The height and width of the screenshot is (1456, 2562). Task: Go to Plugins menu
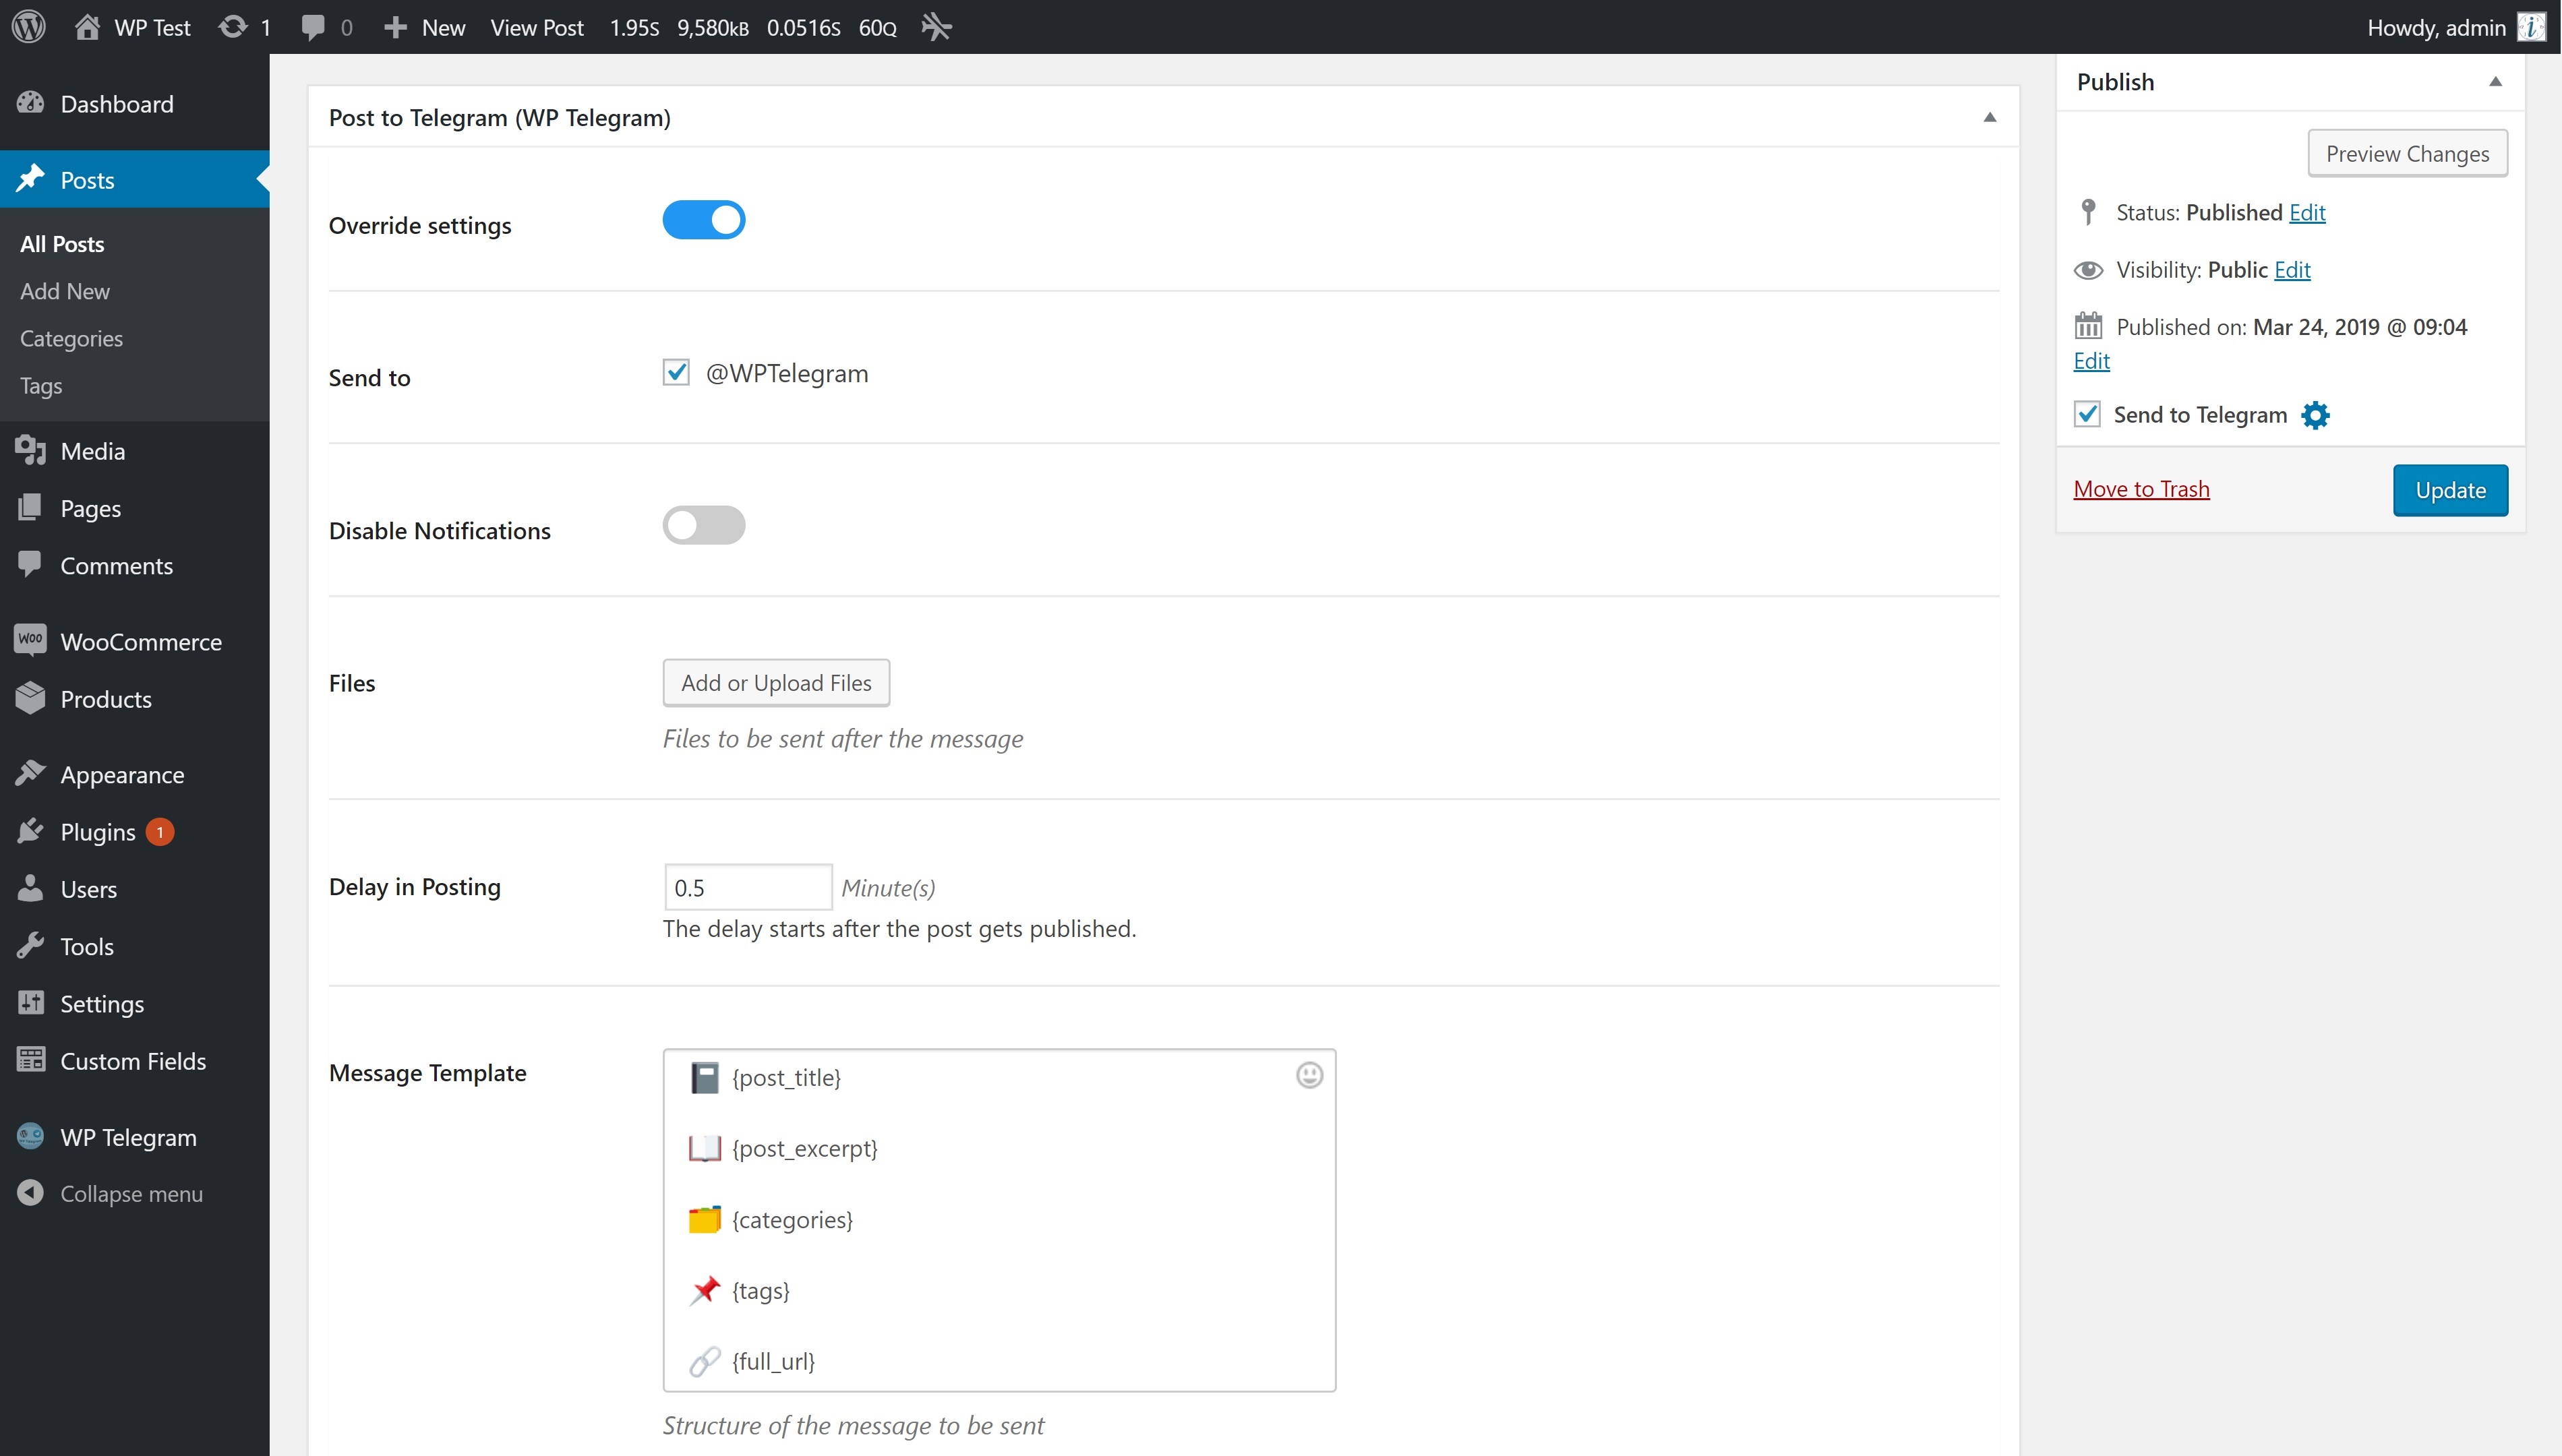coord(97,832)
